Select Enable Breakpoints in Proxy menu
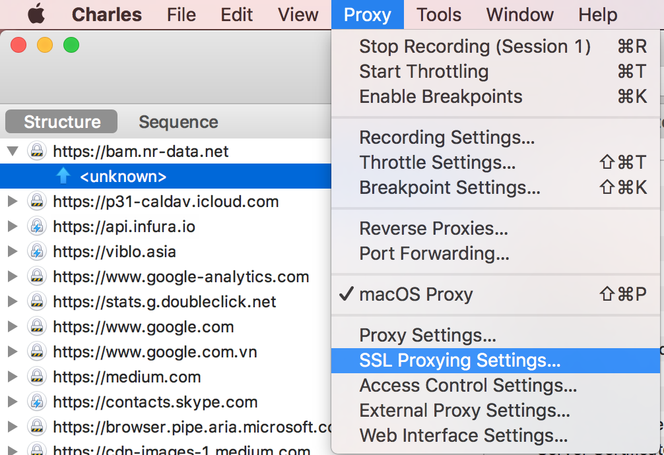Viewport: 664px width, 455px height. point(440,96)
